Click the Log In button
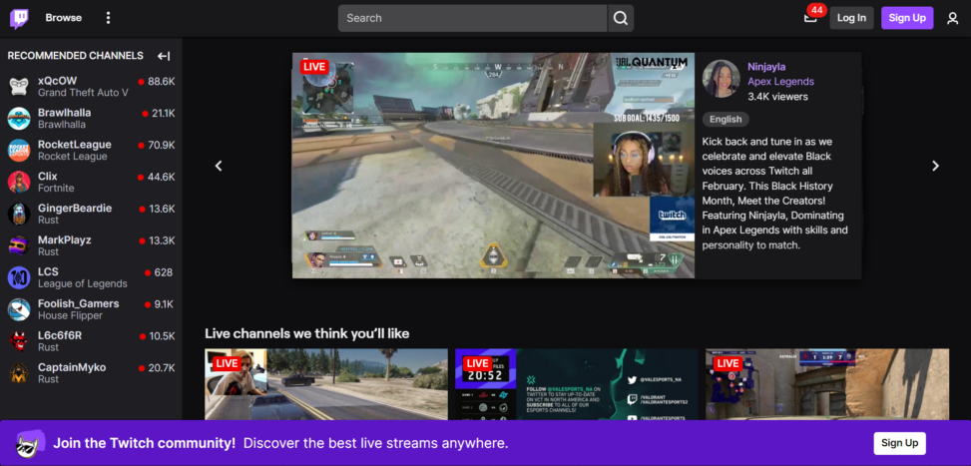The height and width of the screenshot is (466, 971). 851,18
